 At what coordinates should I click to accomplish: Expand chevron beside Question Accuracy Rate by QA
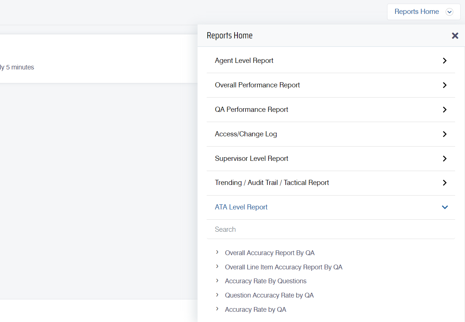[x=217, y=295]
